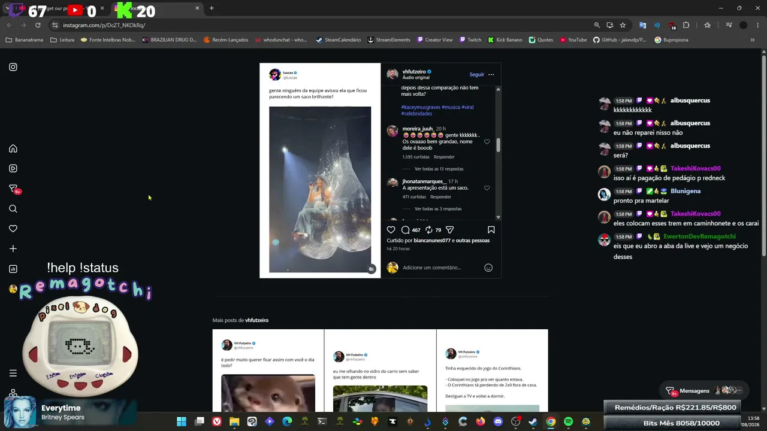767x431 pixels.
Task: Unmute the post video
Action: click(372, 269)
